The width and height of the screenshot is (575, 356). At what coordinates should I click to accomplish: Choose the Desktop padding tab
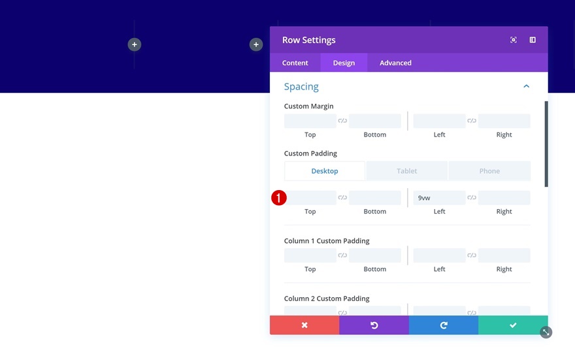tap(325, 171)
